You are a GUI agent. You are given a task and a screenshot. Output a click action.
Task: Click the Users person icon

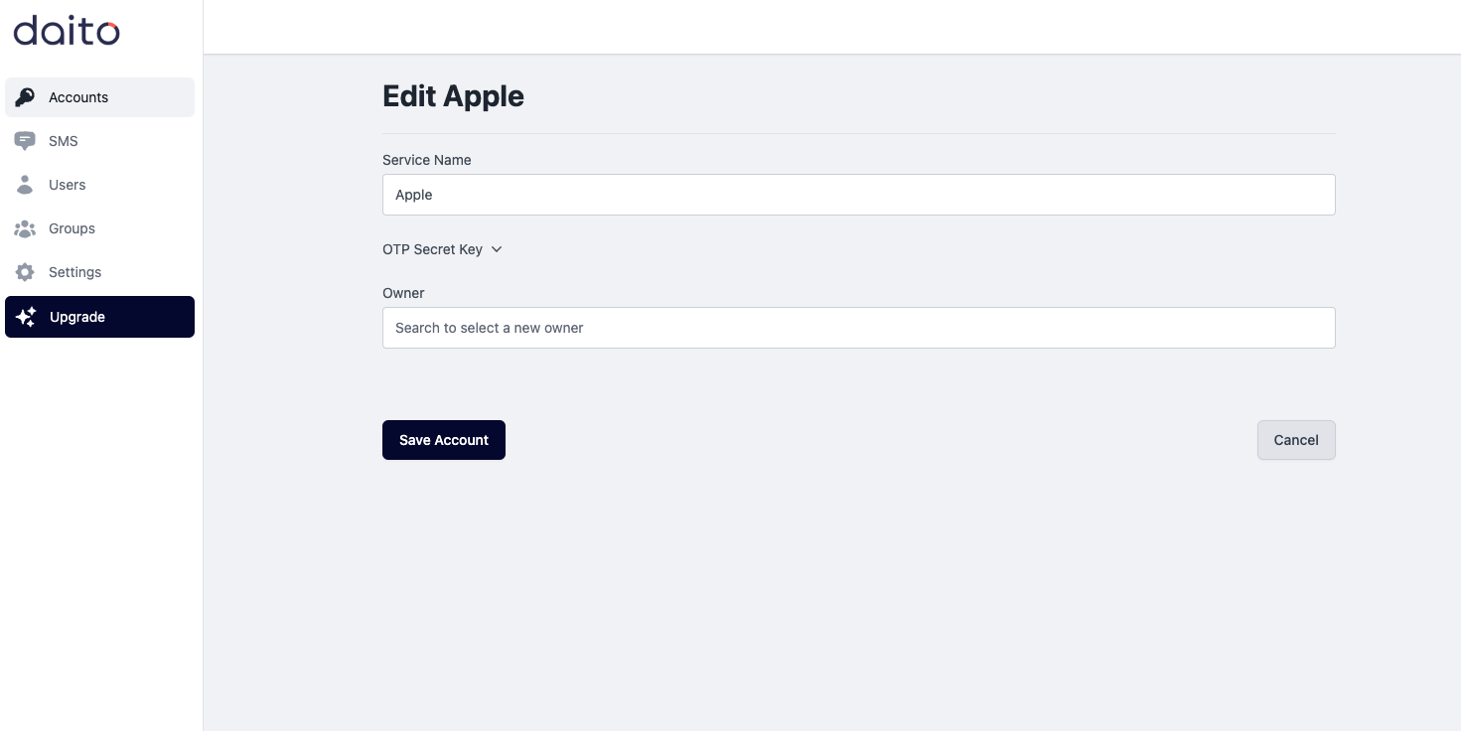pos(25,185)
